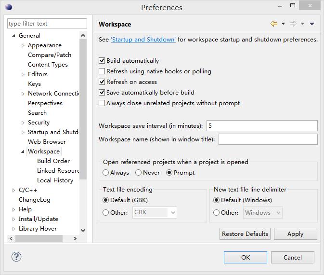
Task: Click the type filter text field
Action: point(47,24)
